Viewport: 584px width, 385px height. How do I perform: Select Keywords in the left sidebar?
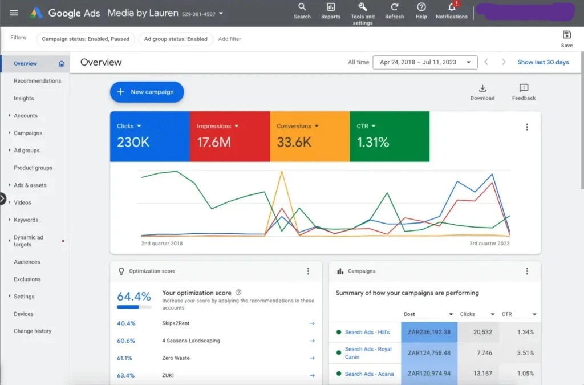[x=27, y=220]
